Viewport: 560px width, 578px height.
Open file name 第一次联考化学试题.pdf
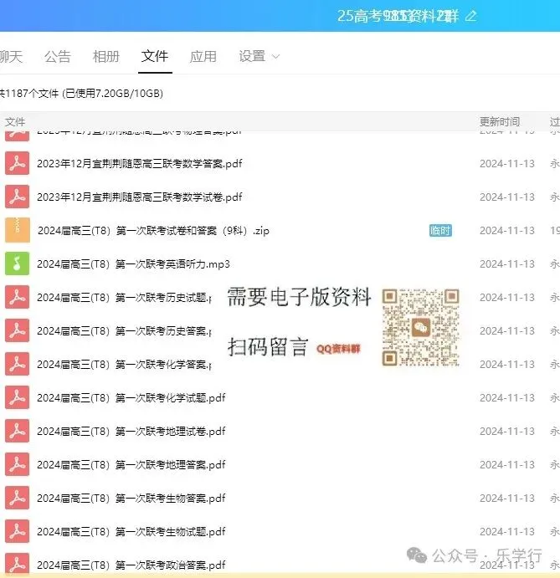[131, 398]
